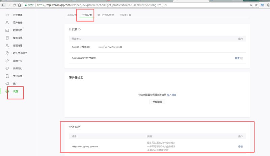This screenshot has height=156, width=270.
Task: Switch to the 第三方授权管理 tab
Action: [105, 15]
